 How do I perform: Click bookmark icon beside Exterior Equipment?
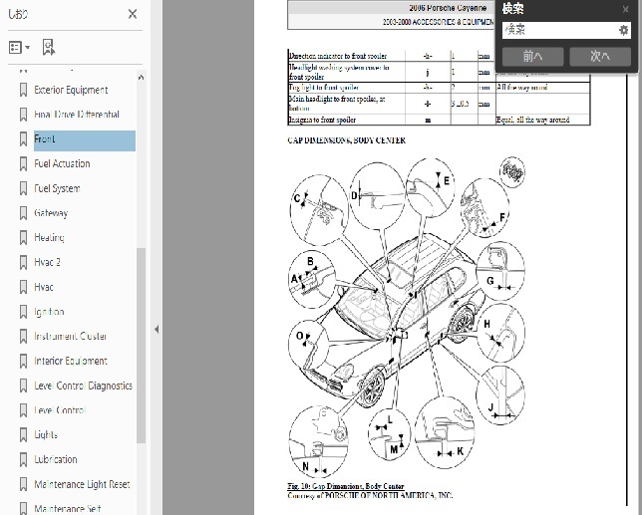(x=23, y=90)
